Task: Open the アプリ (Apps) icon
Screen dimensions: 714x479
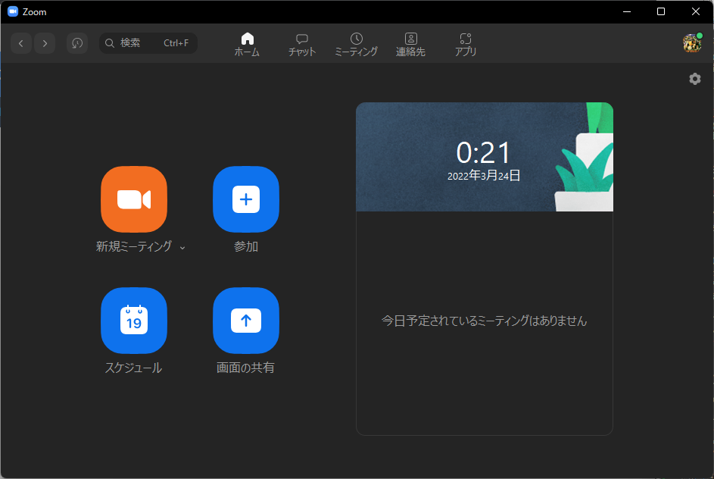Action: (x=465, y=43)
